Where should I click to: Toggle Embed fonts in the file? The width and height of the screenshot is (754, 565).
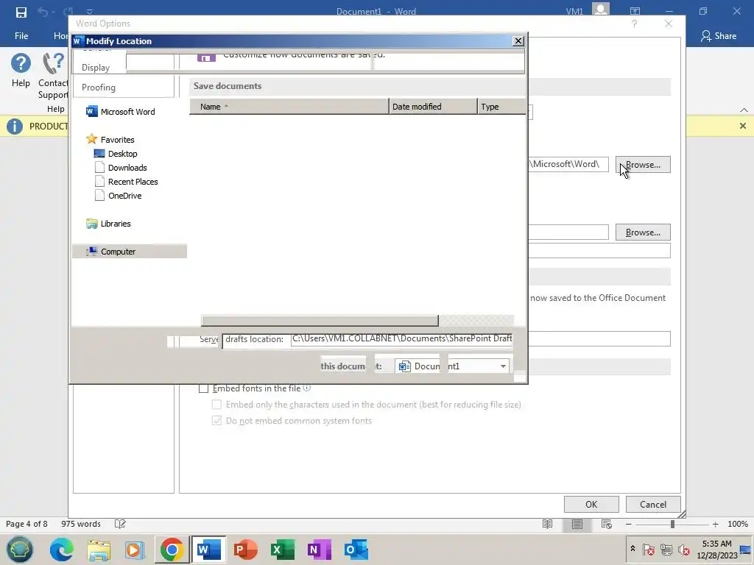pyautogui.click(x=203, y=388)
